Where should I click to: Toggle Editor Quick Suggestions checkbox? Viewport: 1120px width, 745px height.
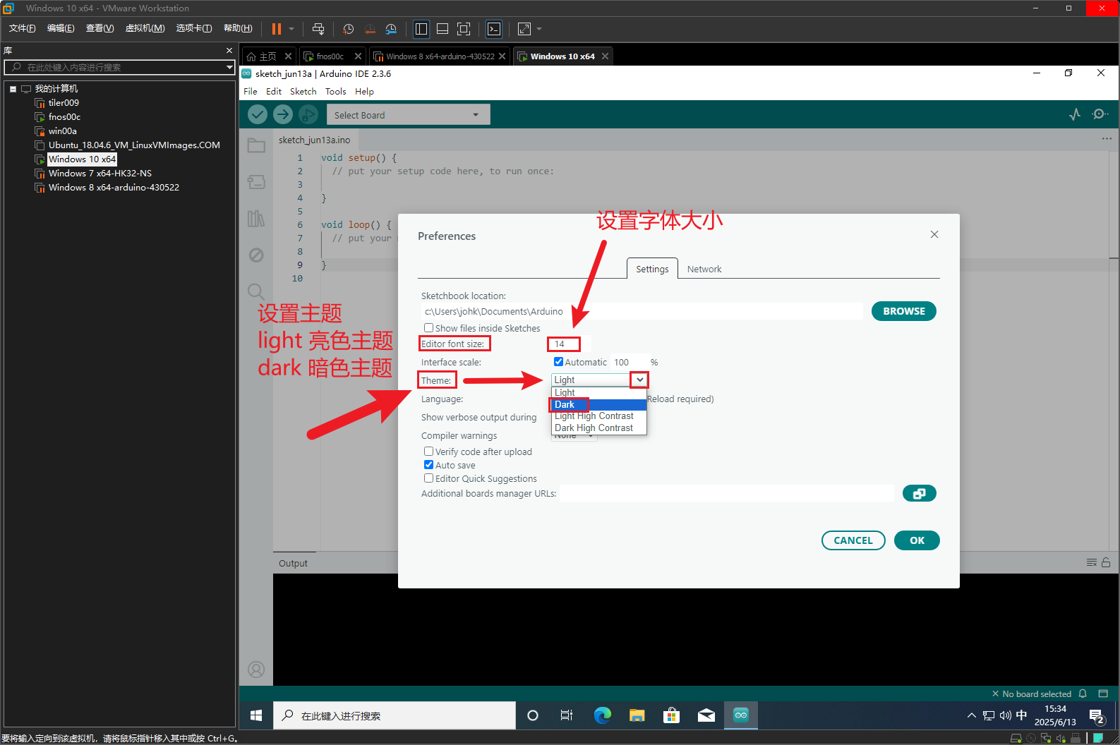(x=428, y=478)
